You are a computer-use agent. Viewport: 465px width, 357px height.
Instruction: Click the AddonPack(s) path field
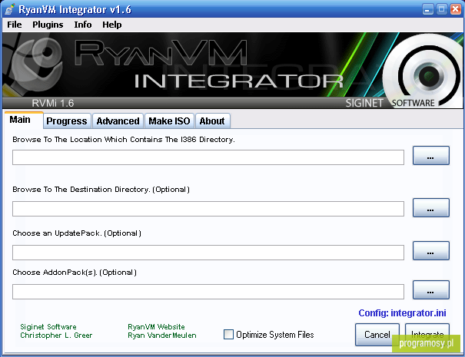208,292
